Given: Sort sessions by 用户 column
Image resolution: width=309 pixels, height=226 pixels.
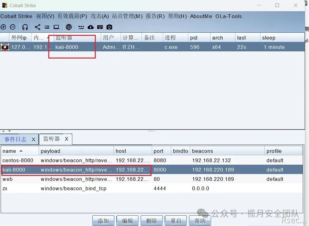Looking at the screenshot, I should (x=111, y=38).
